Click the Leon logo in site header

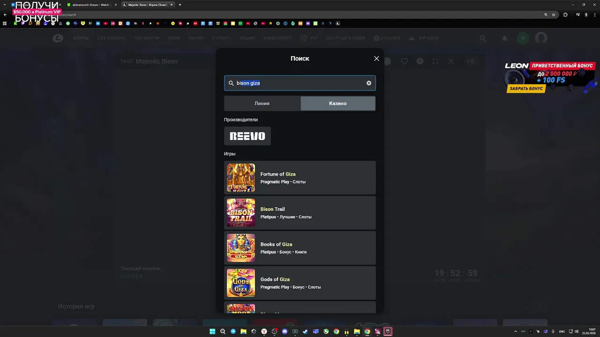click(58, 38)
